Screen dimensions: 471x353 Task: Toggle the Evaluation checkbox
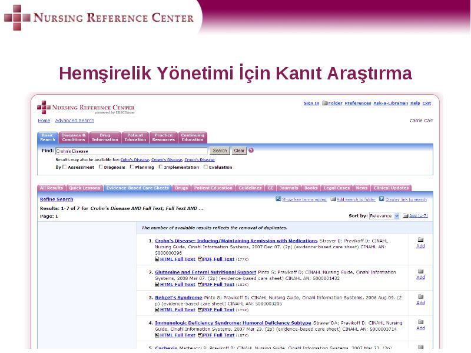pos(205,167)
